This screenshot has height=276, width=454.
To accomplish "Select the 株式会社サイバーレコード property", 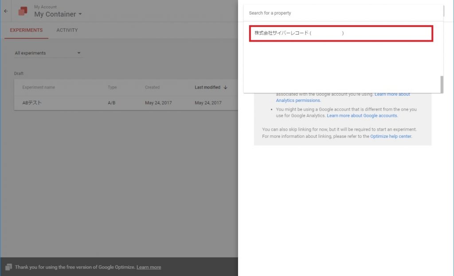I will [341, 33].
